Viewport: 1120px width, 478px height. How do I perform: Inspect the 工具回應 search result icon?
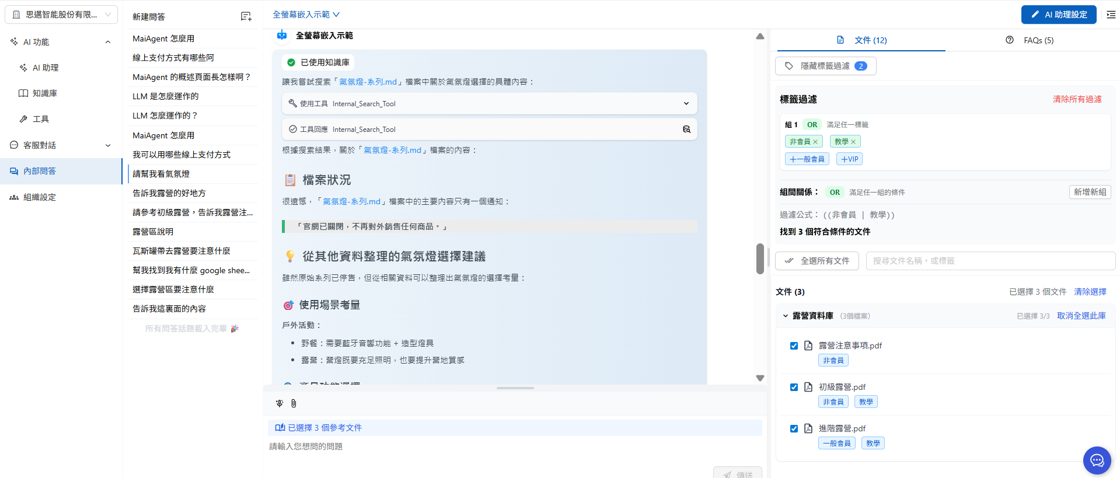pos(686,130)
